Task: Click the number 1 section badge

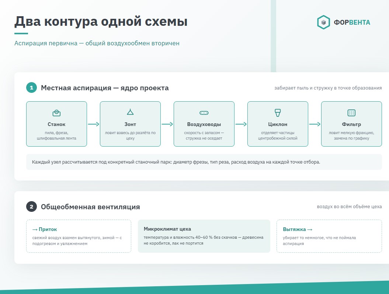Action: (31, 88)
